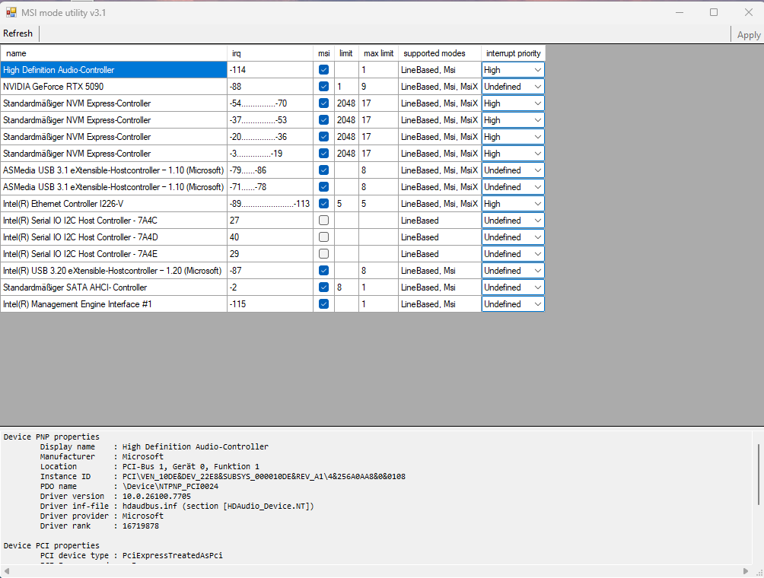Enable msi for Serial IO I2C 7A4D
The height and width of the screenshot is (578, 764).
(x=323, y=237)
